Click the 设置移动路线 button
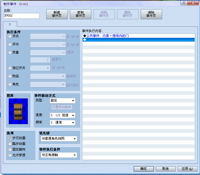Viewport: 200px width, 175px height. 62,107
